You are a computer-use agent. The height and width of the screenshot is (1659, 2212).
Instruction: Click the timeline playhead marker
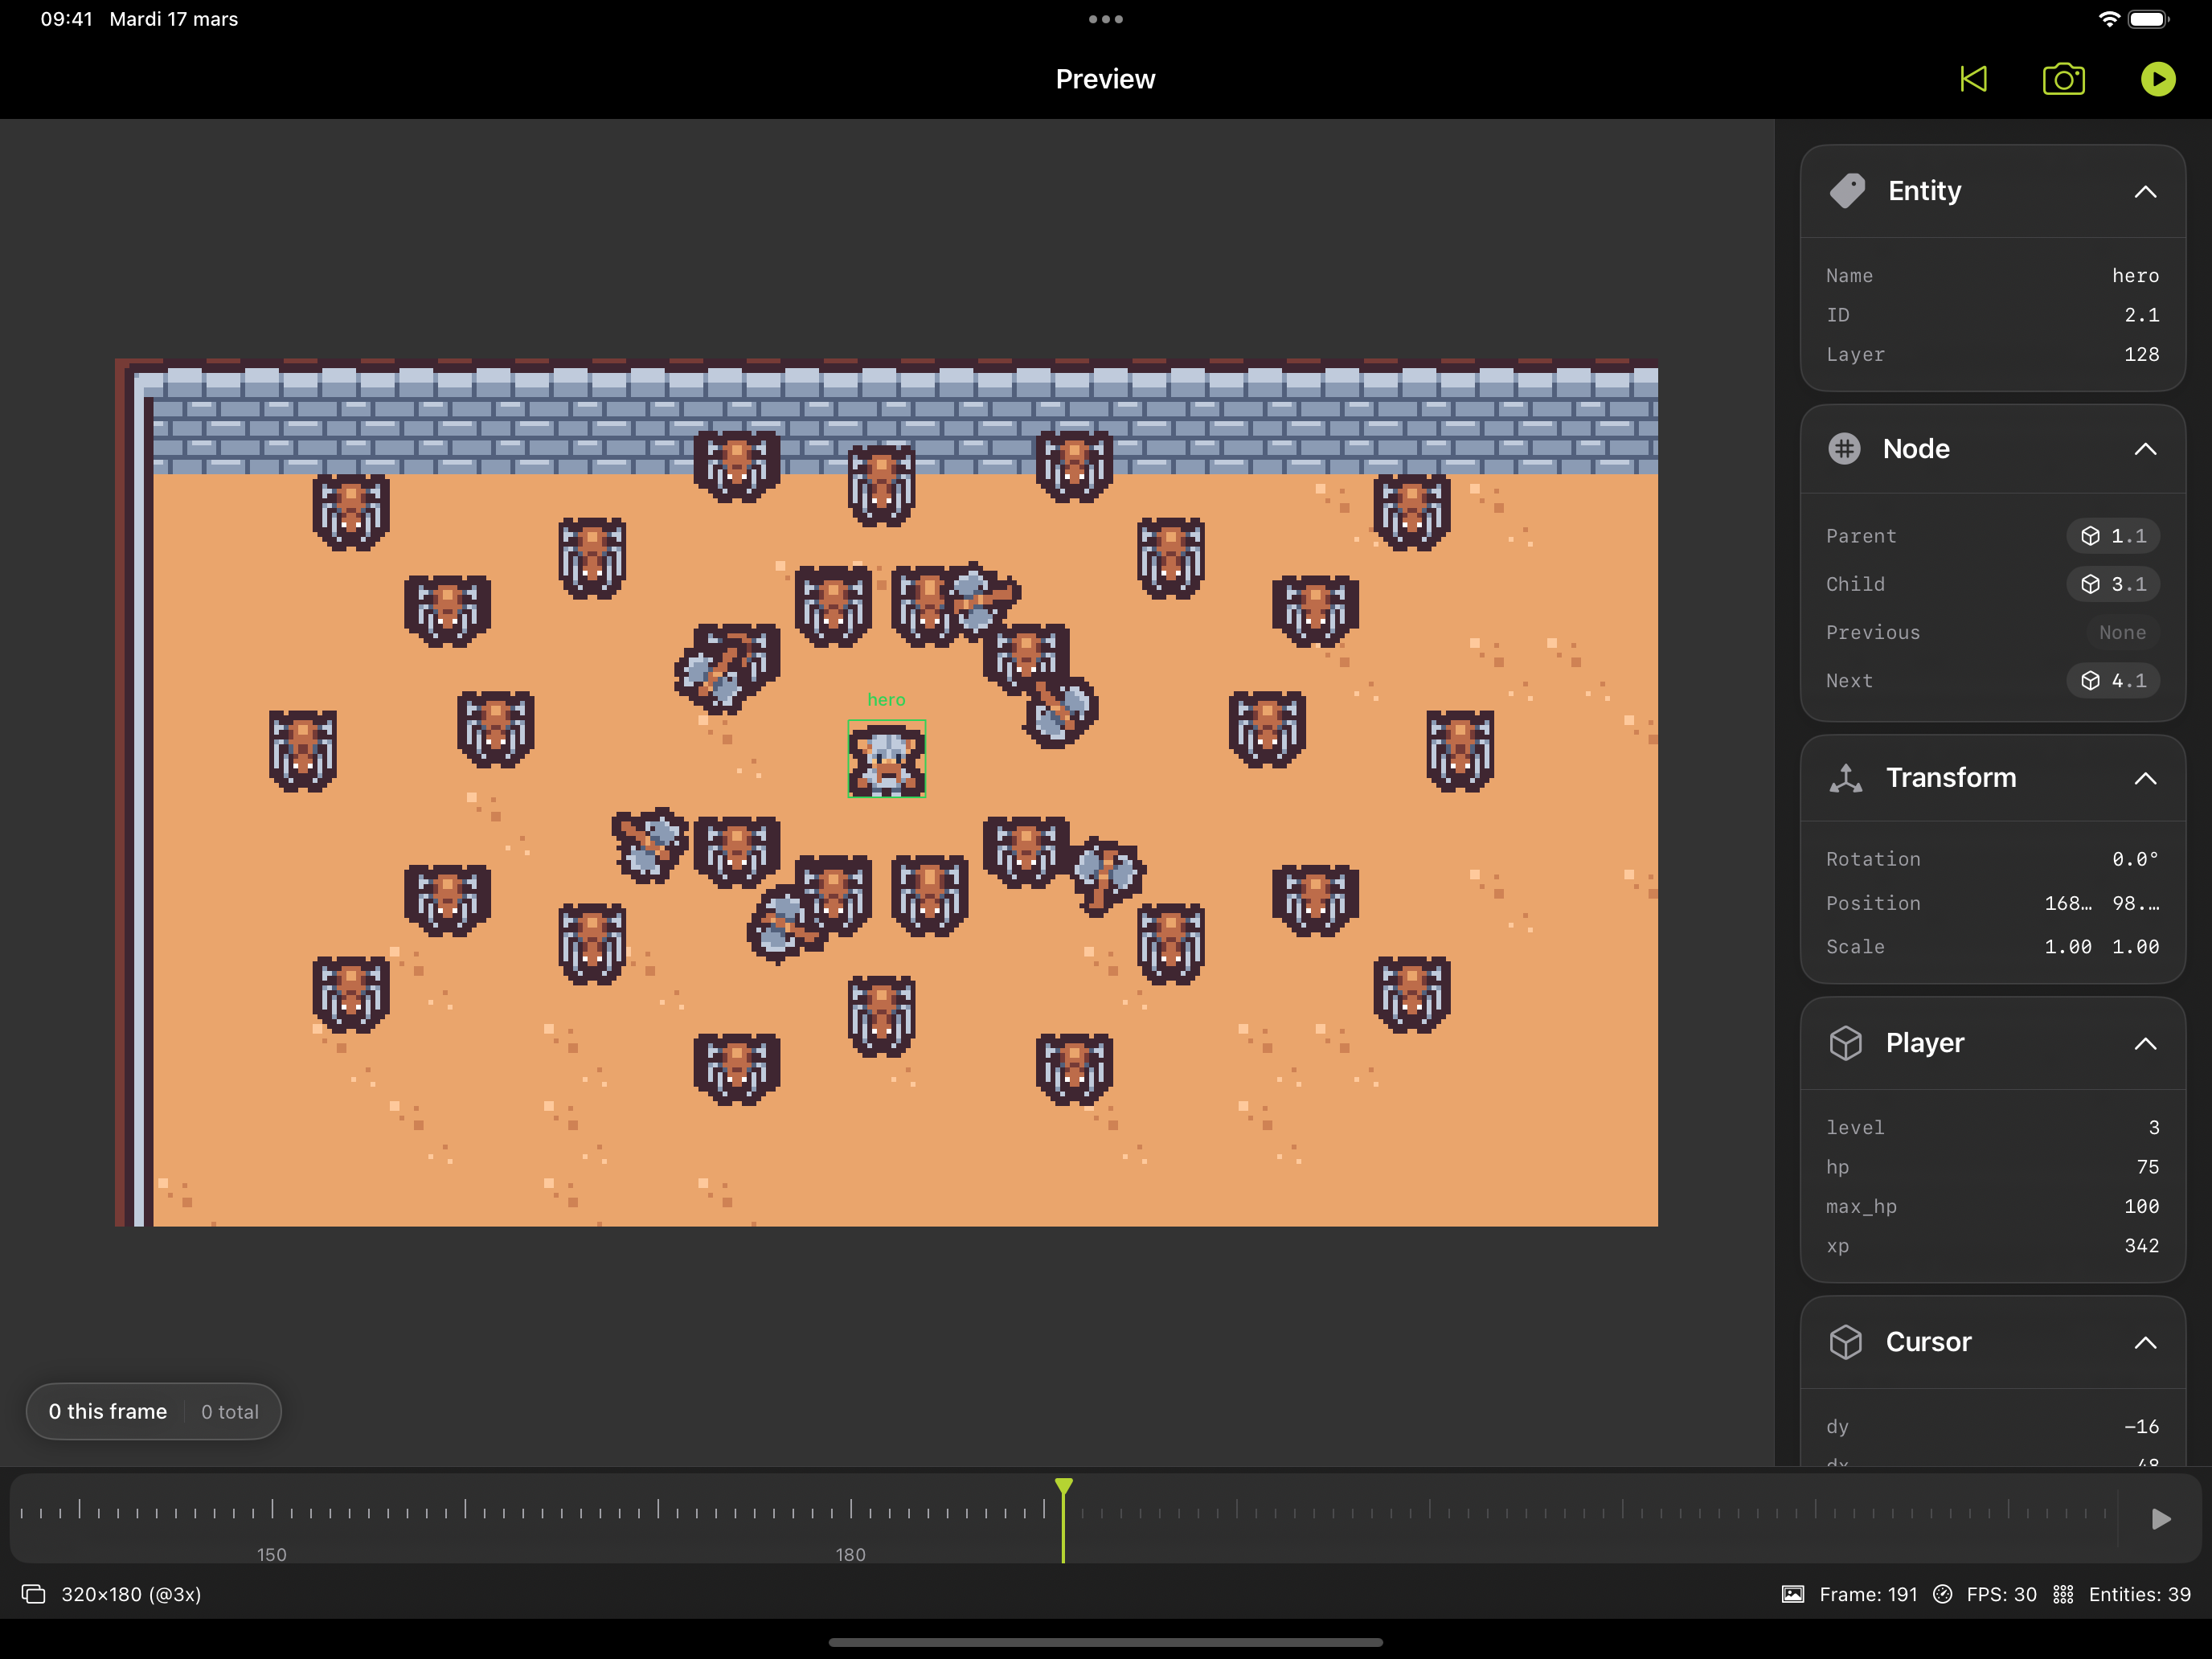[1064, 1487]
